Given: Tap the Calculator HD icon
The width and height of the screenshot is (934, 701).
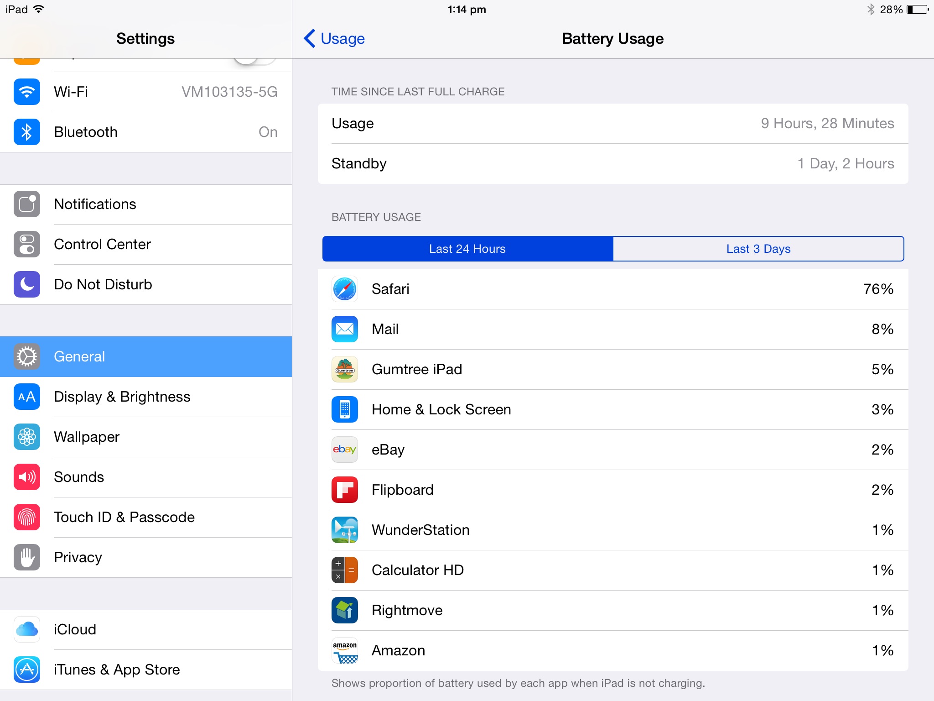Looking at the screenshot, I should coord(344,570).
